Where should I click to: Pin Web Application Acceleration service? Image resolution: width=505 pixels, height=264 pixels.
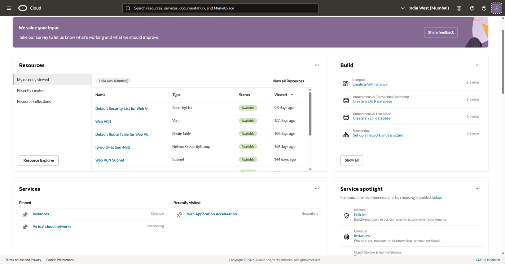(x=180, y=214)
